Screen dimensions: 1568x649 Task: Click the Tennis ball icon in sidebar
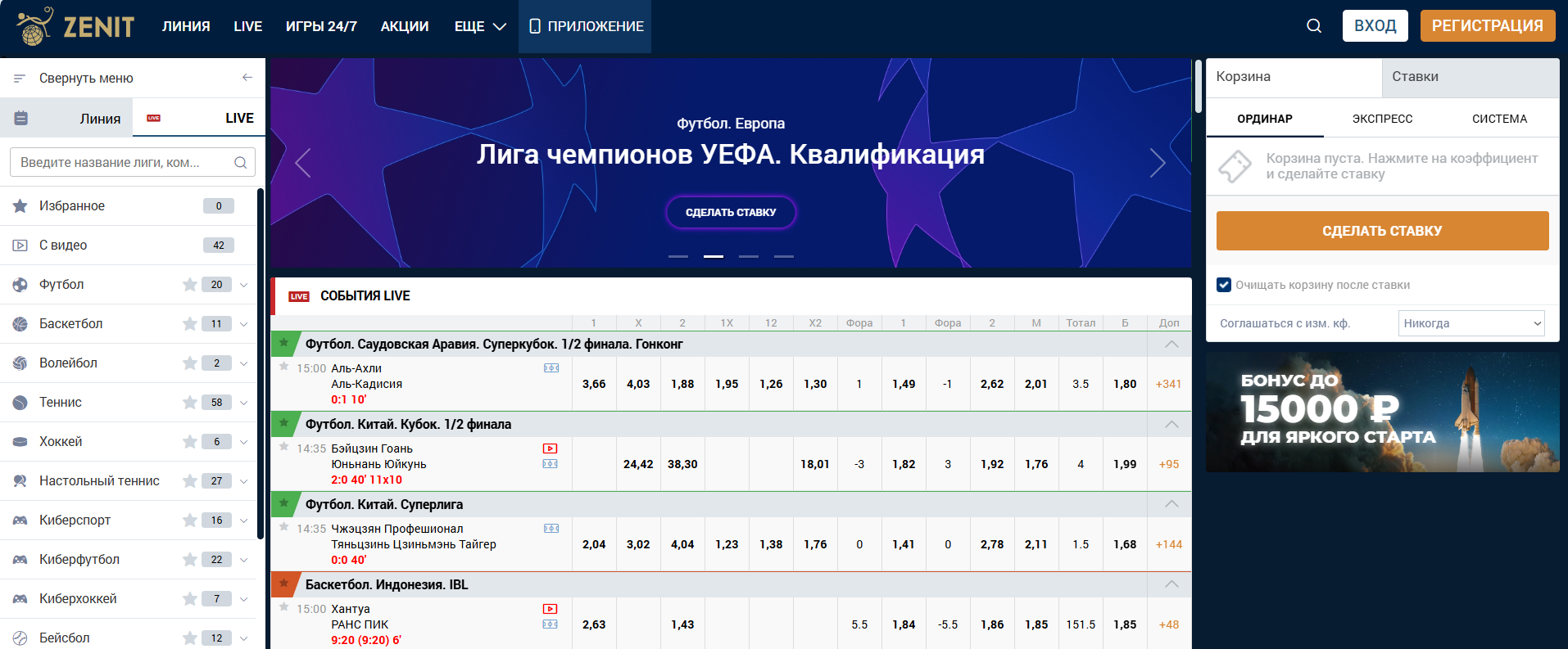pos(20,403)
